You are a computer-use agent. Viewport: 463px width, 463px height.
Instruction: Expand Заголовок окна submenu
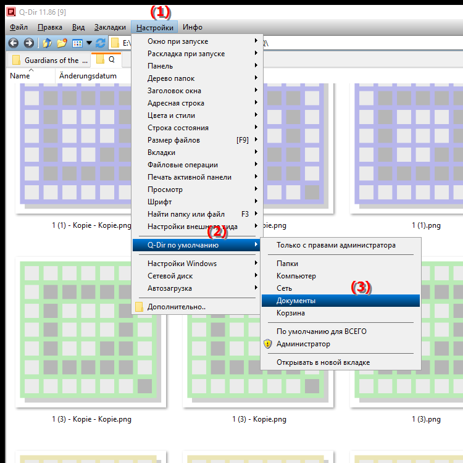pyautogui.click(x=196, y=91)
